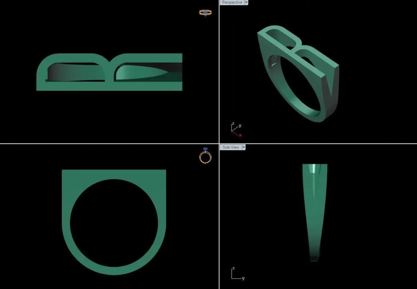The height and width of the screenshot is (289, 417).
Task: Open the Perspective viewport dropdown arrow
Action: 246,2
